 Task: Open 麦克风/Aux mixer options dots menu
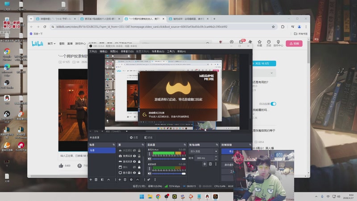(x=149, y=154)
